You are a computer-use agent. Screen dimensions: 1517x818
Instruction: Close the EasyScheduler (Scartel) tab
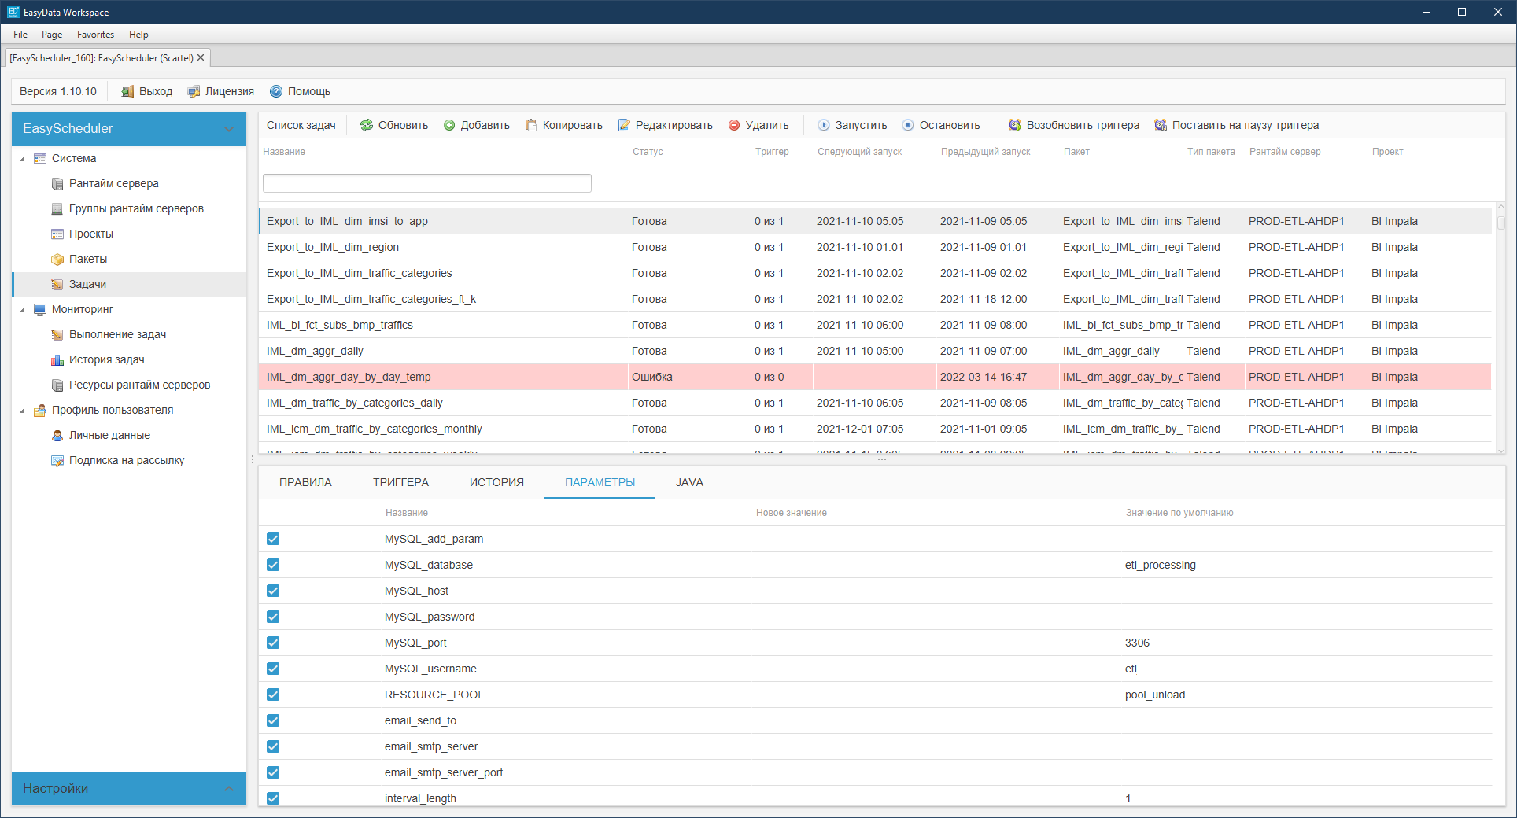pos(201,57)
